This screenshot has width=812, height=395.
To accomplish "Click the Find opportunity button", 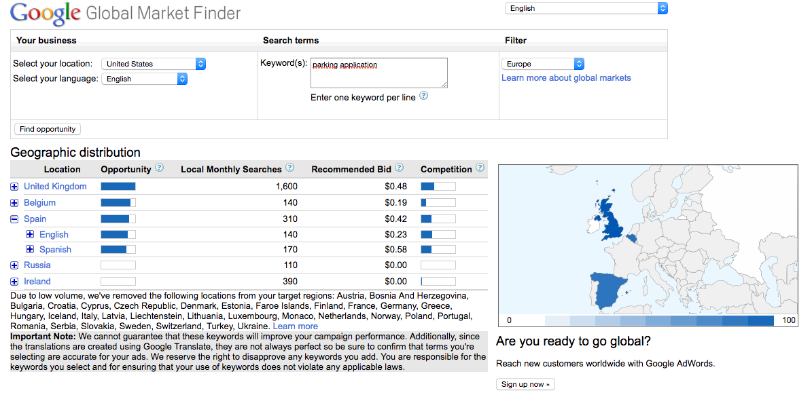I will (x=48, y=129).
